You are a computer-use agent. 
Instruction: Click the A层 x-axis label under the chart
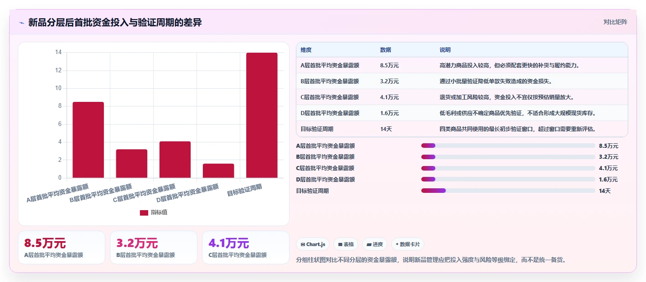(x=57, y=193)
